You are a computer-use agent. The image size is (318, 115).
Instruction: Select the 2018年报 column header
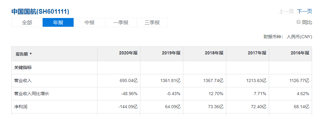214,53
